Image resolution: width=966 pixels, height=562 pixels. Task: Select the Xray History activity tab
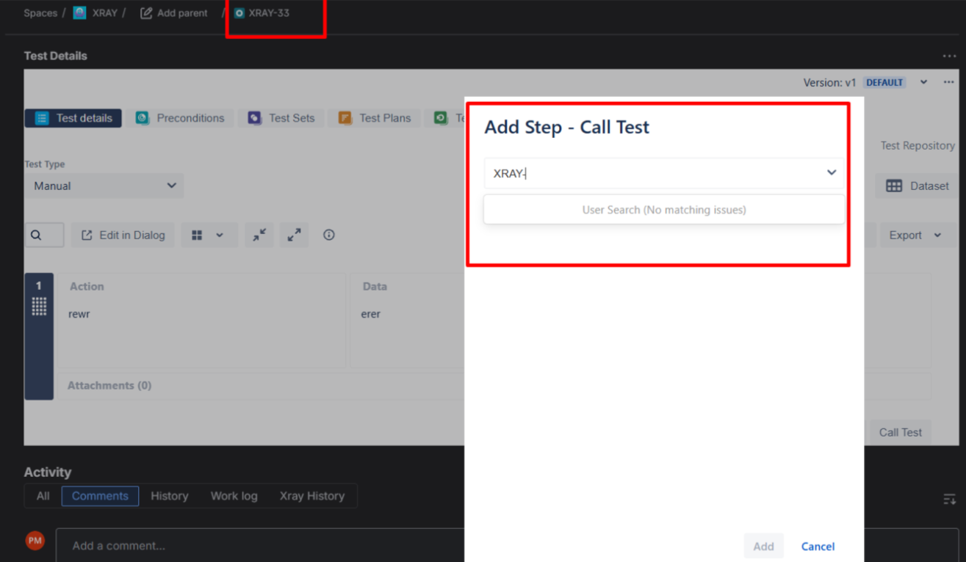311,496
